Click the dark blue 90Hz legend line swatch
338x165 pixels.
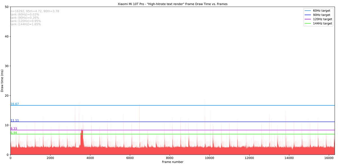click(x=308, y=15)
